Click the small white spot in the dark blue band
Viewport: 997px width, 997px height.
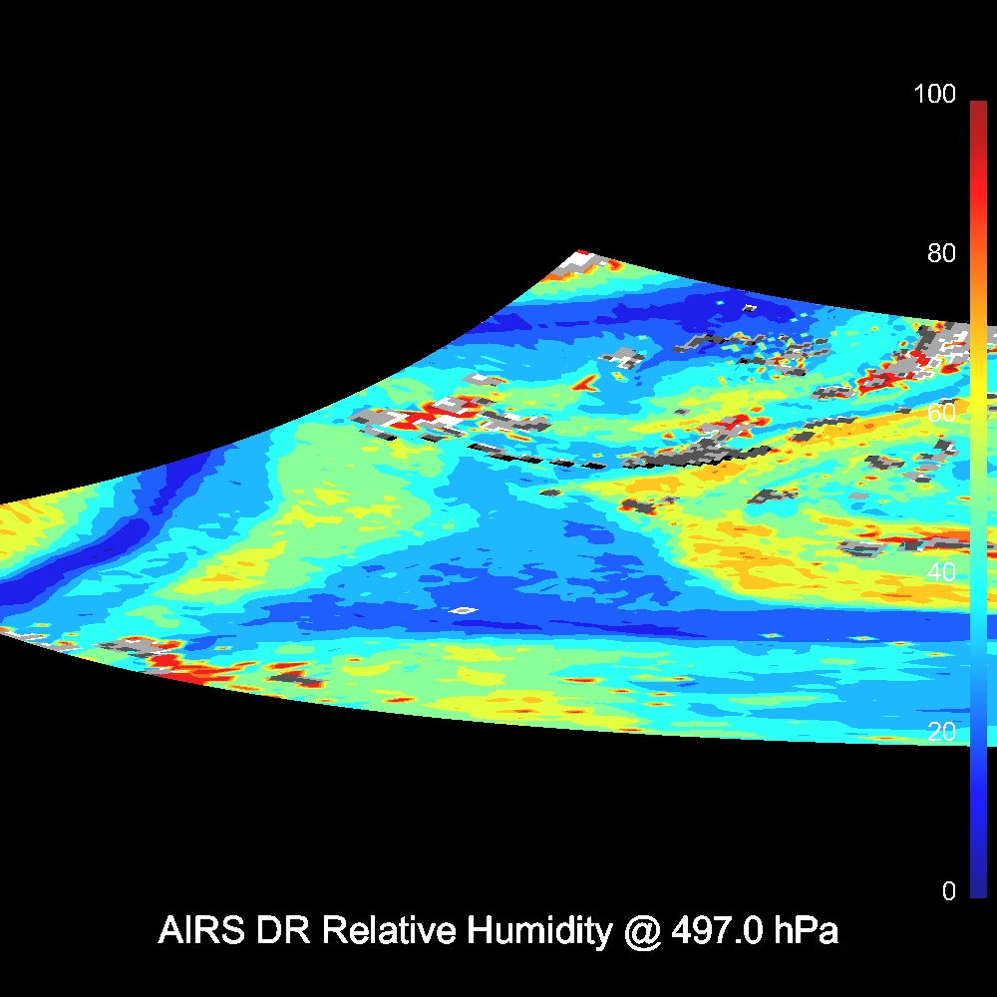pos(462,610)
